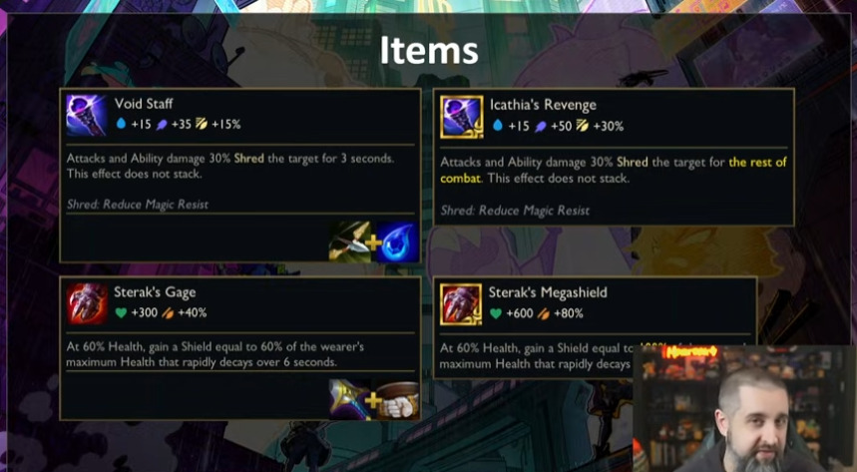Select the Recurve Bow component icon

click(350, 241)
